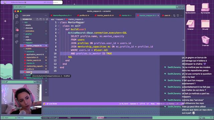Click the webcam video feed thumbnail
The image size is (214, 120).
click(x=21, y=99)
